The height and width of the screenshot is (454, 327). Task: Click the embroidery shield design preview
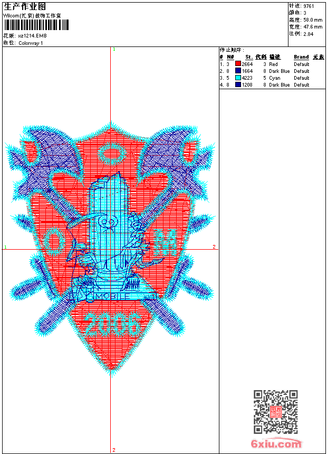pos(111,249)
